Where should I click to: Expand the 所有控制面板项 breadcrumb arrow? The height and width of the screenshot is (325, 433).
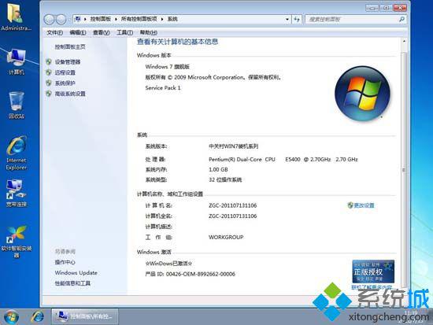click(162, 19)
